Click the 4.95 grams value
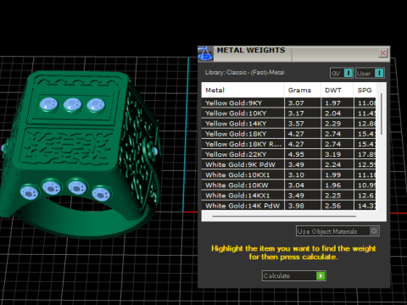This screenshot has width=407, height=305. [x=296, y=154]
